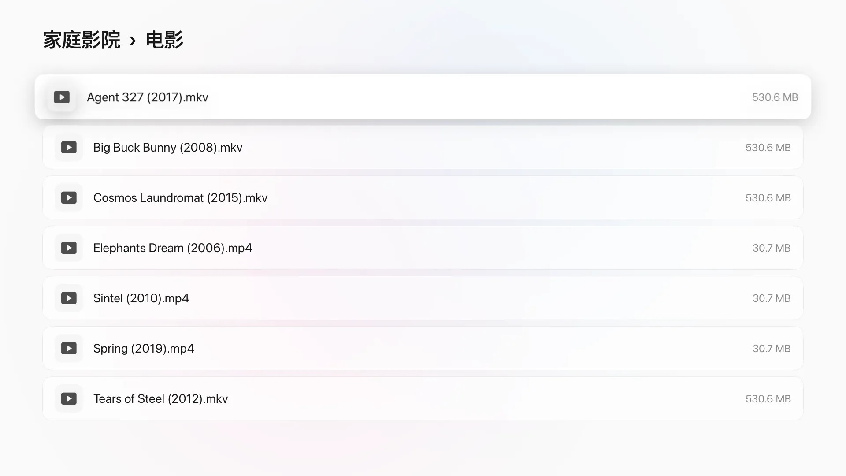The height and width of the screenshot is (476, 846).
Task: Click the video icon beside Sintel (2010).mp4
Action: click(69, 298)
